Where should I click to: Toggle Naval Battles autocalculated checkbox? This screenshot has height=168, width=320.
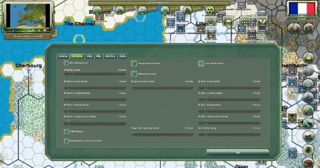click(x=66, y=141)
